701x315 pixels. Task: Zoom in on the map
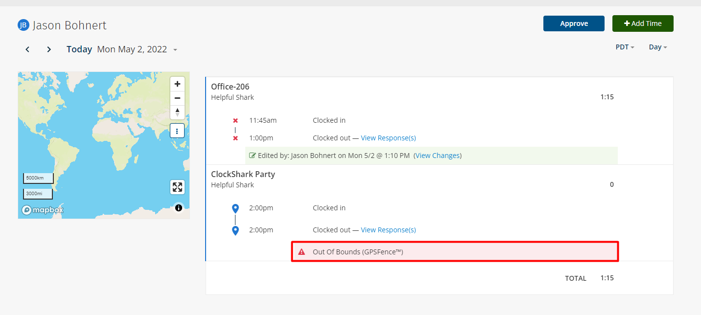click(x=177, y=84)
